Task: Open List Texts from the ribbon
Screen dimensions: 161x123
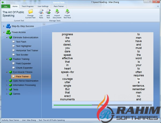Action: (41, 12)
